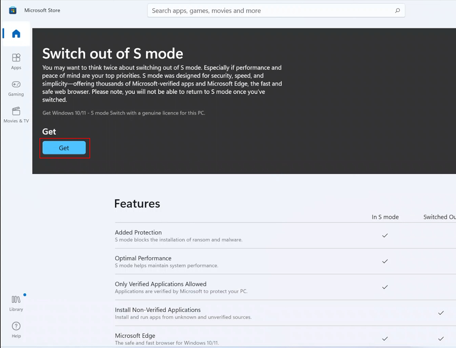The height and width of the screenshot is (348, 456).
Task: Select the Switched Out column header
Action: (x=439, y=217)
